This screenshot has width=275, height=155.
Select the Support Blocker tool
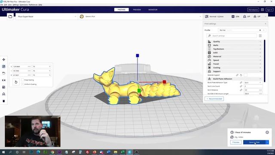point(4,94)
